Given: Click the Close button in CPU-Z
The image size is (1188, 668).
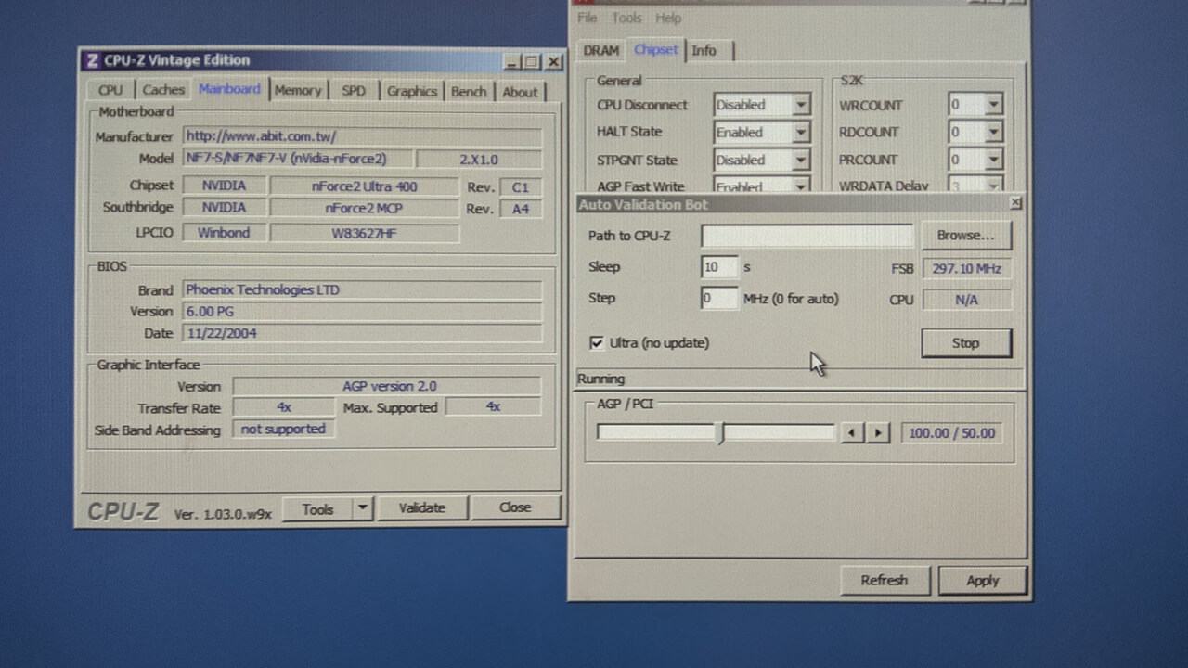Looking at the screenshot, I should [515, 507].
